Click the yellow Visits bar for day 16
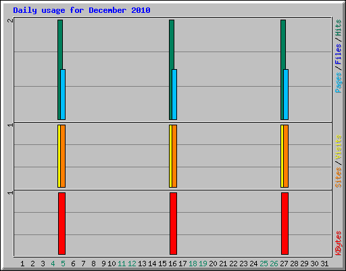This screenshot has width=346, height=271. pyautogui.click(x=170, y=156)
